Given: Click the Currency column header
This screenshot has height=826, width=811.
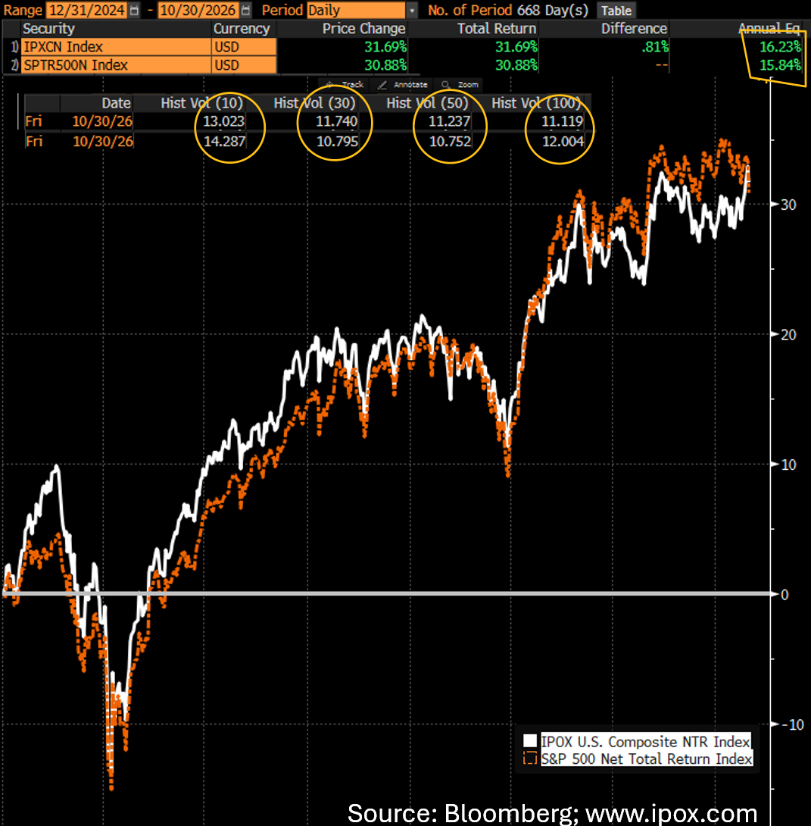Looking at the screenshot, I should coord(242,29).
